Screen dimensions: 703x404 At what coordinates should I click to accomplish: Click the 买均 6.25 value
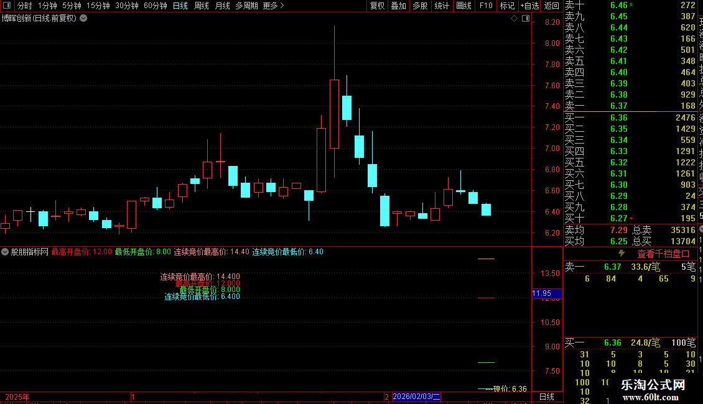[x=619, y=241]
